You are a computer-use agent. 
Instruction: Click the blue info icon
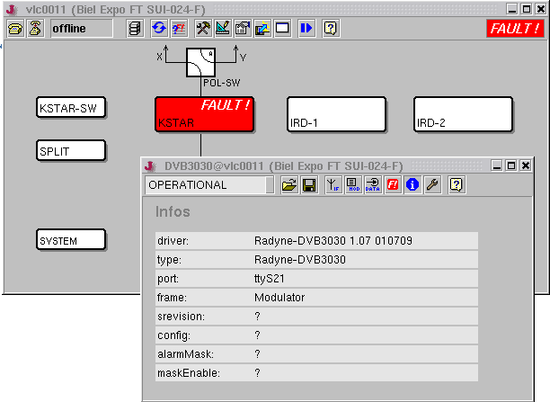[412, 185]
